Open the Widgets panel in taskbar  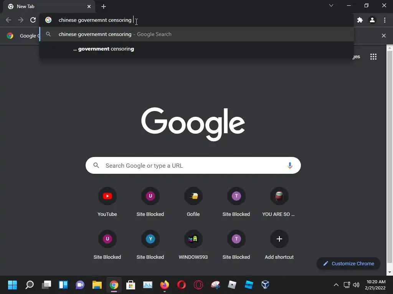63,285
